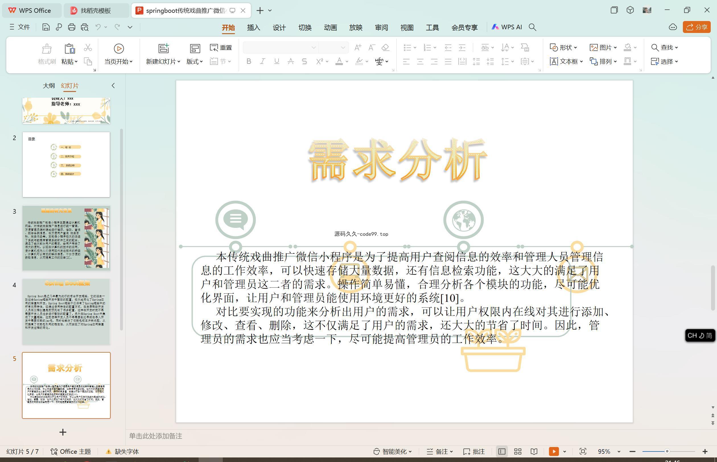Open font color A swatch
717x462 pixels.
point(339,61)
